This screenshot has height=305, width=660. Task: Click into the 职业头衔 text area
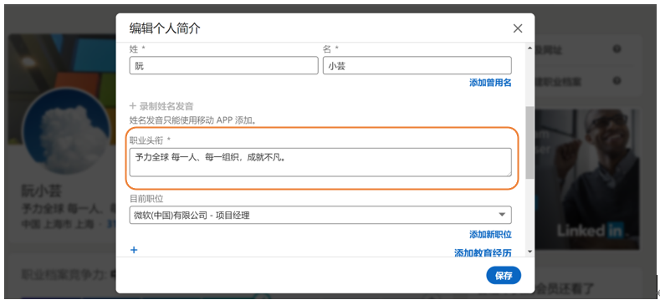coord(320,162)
